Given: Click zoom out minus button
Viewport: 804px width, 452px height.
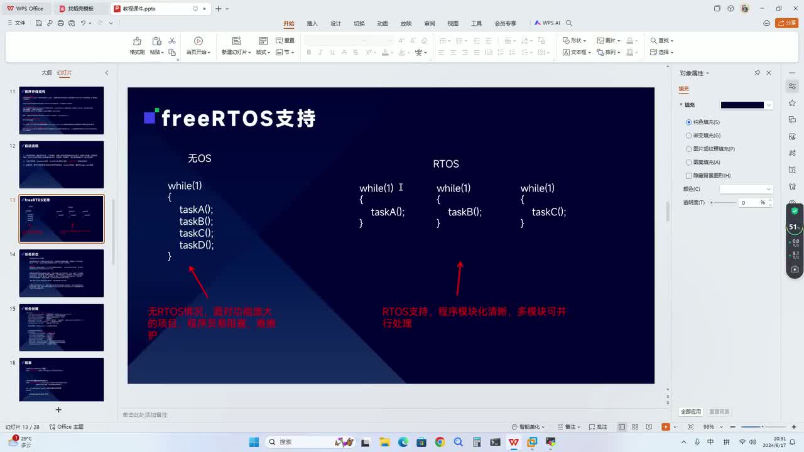Looking at the screenshot, I should coord(734,427).
